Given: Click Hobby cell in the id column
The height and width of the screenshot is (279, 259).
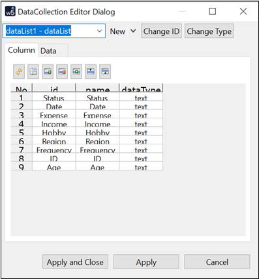Looking at the screenshot, I should (54, 131).
